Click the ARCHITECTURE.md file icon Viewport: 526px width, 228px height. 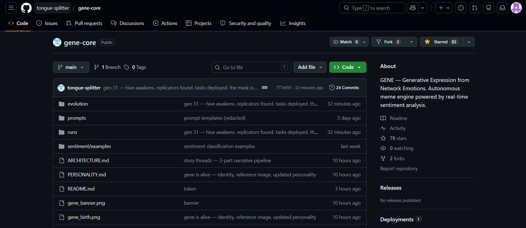[x=61, y=160]
